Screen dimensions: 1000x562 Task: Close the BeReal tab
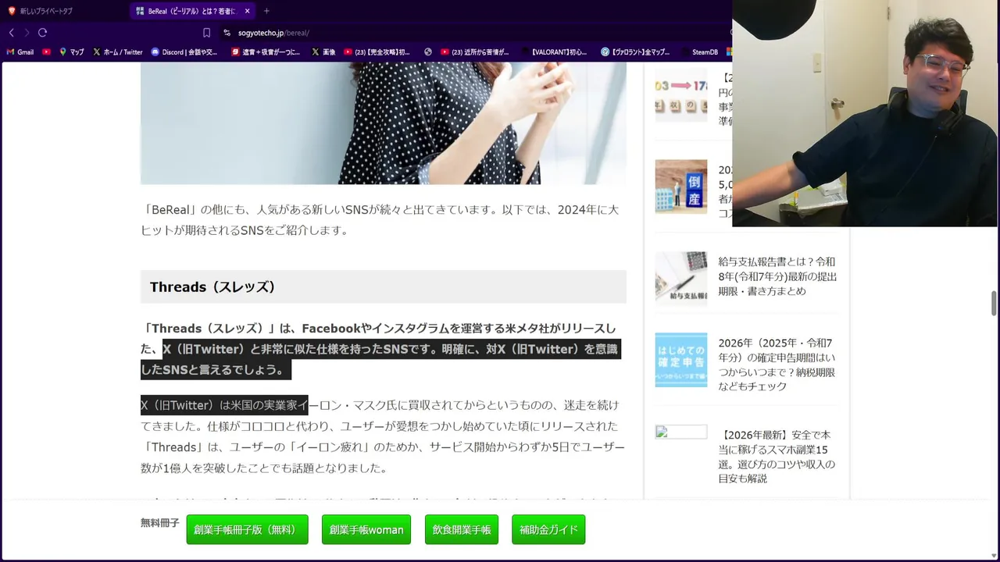tap(247, 11)
